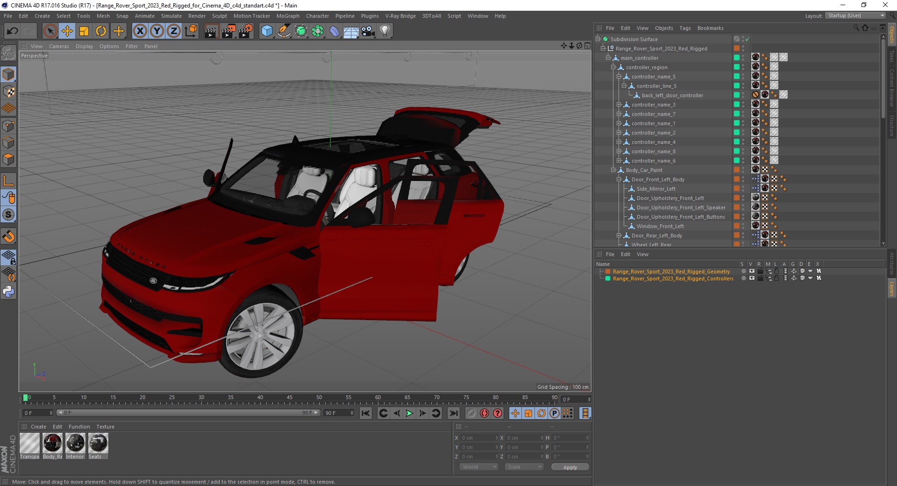897x486 pixels.
Task: Open the Mesh menu
Action: (103, 16)
